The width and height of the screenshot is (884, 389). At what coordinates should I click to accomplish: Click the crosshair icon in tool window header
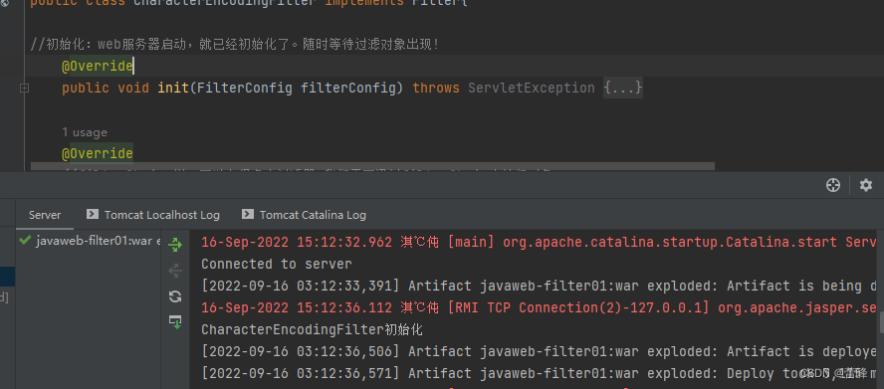point(832,185)
